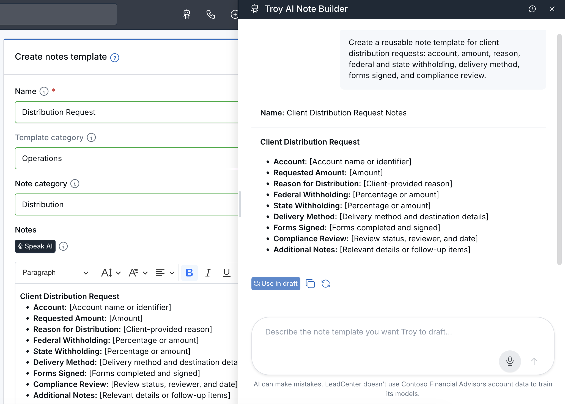Click 'Federal Withholding:' line in Troy response
Viewport: 565px width, 404px height.
point(356,195)
